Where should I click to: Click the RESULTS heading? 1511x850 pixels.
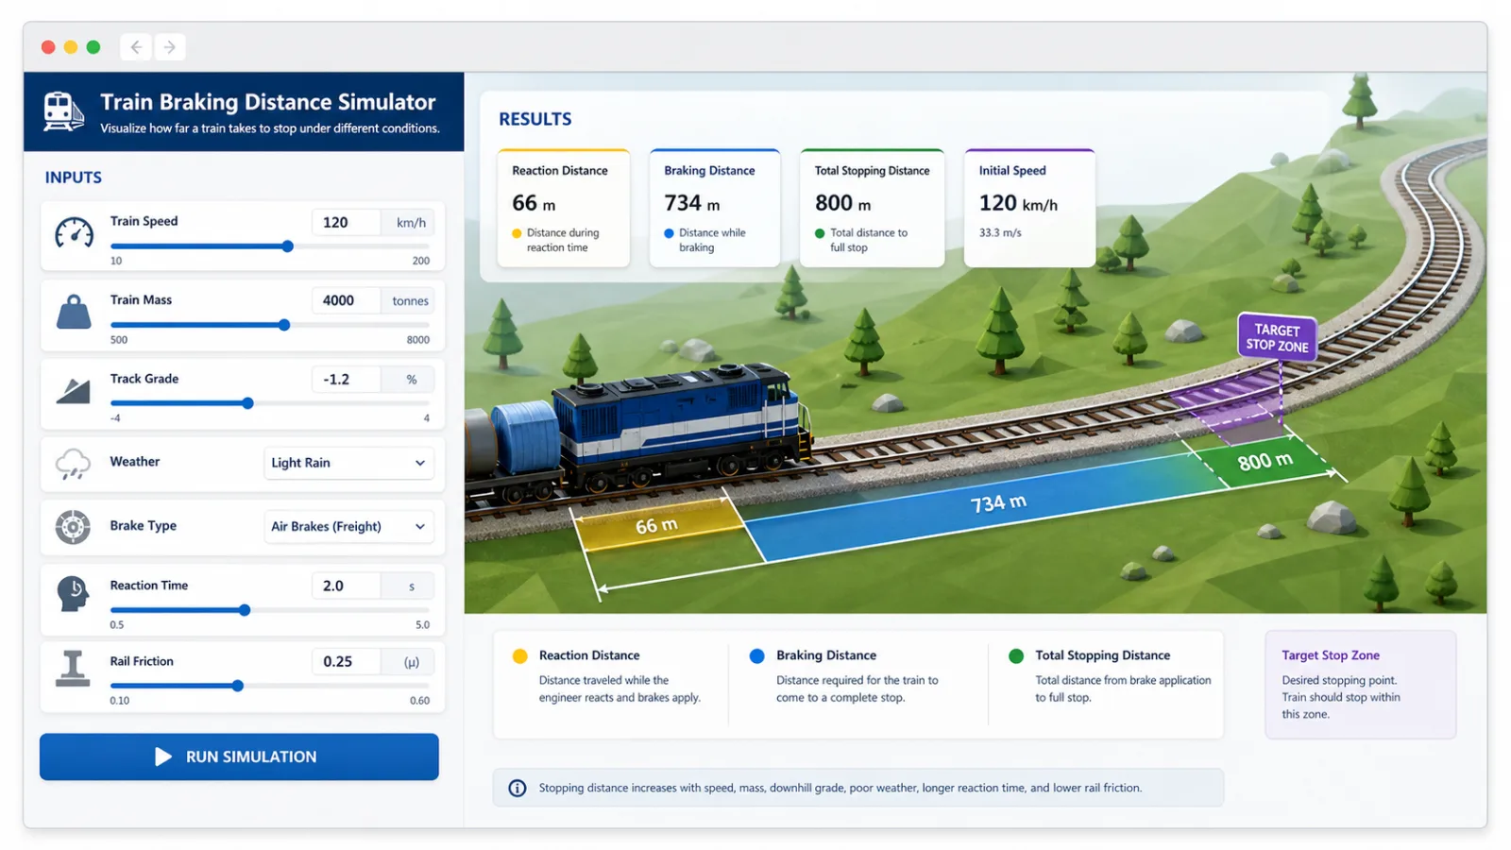click(535, 119)
